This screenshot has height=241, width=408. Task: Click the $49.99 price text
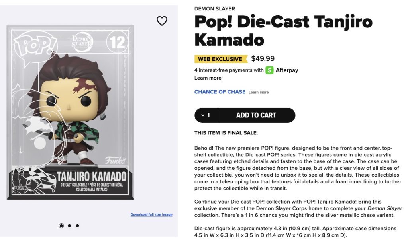[x=263, y=59]
